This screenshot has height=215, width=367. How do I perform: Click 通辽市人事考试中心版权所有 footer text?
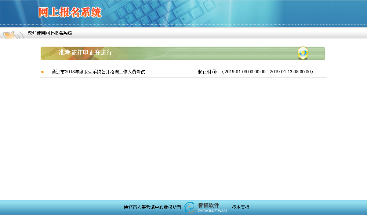(152, 207)
